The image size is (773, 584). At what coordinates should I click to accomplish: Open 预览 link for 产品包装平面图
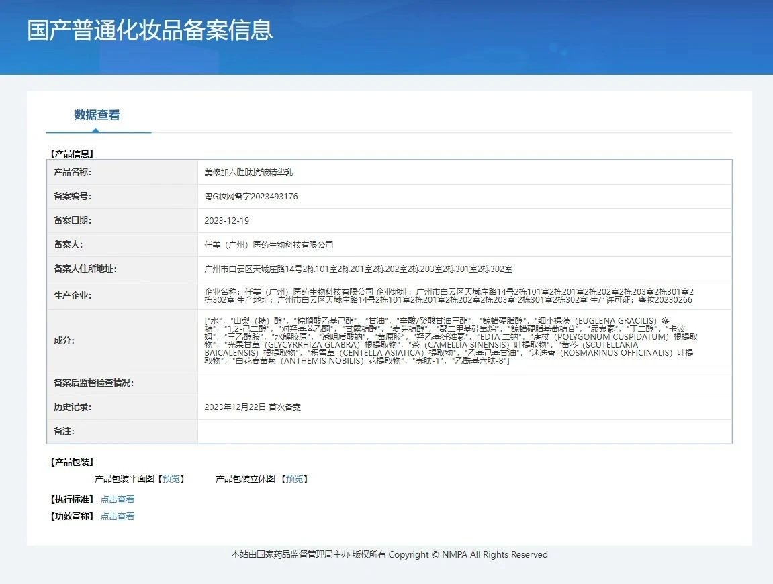[171, 479]
